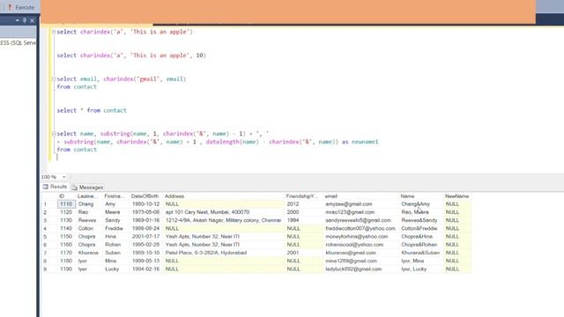Select the Reeves last name cell
564x317 pixels.
coord(89,220)
